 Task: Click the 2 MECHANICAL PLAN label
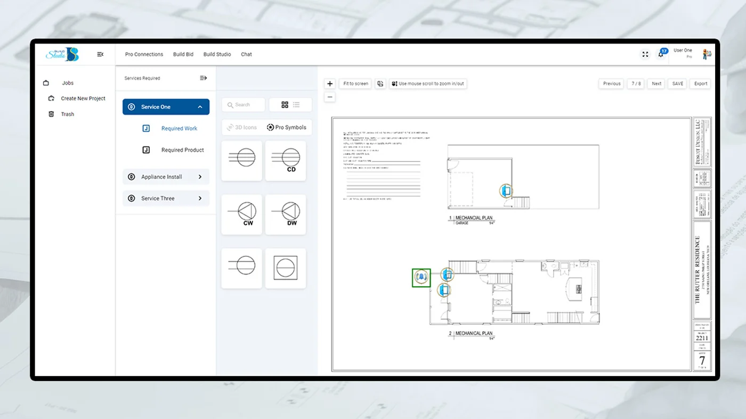click(471, 334)
